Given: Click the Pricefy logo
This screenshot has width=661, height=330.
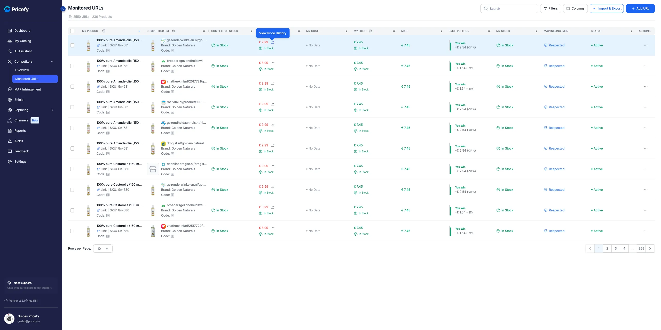Looking at the screenshot, I should (x=17, y=9).
